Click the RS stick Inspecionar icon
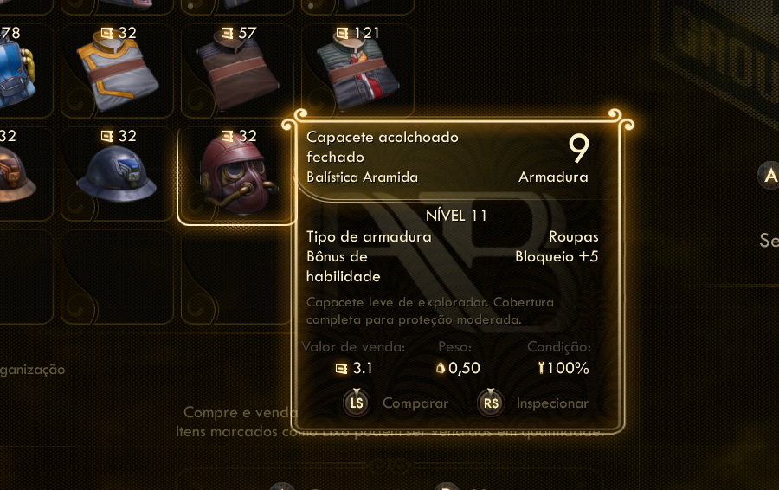This screenshot has width=779, height=490. point(491,403)
